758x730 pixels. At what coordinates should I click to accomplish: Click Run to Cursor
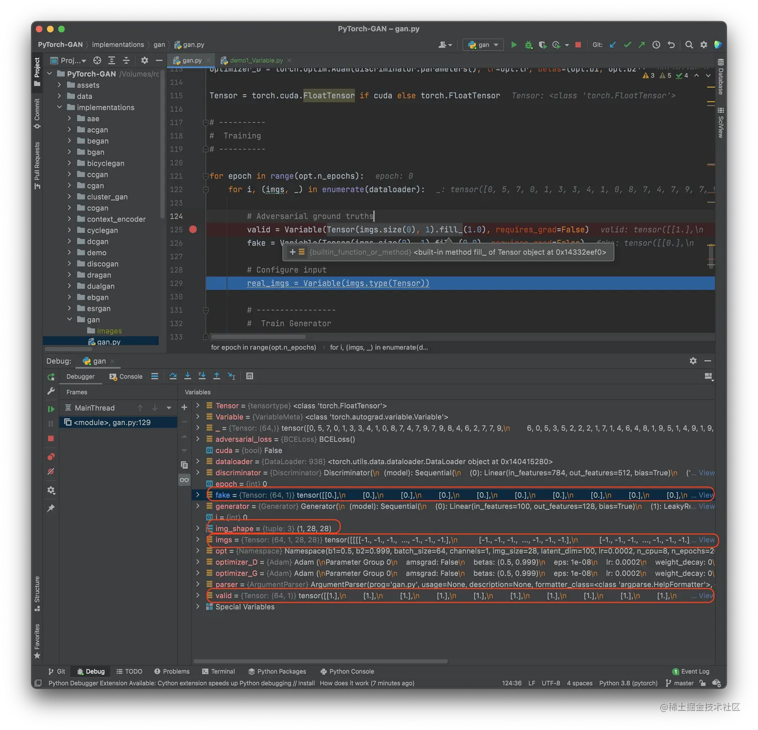click(232, 376)
